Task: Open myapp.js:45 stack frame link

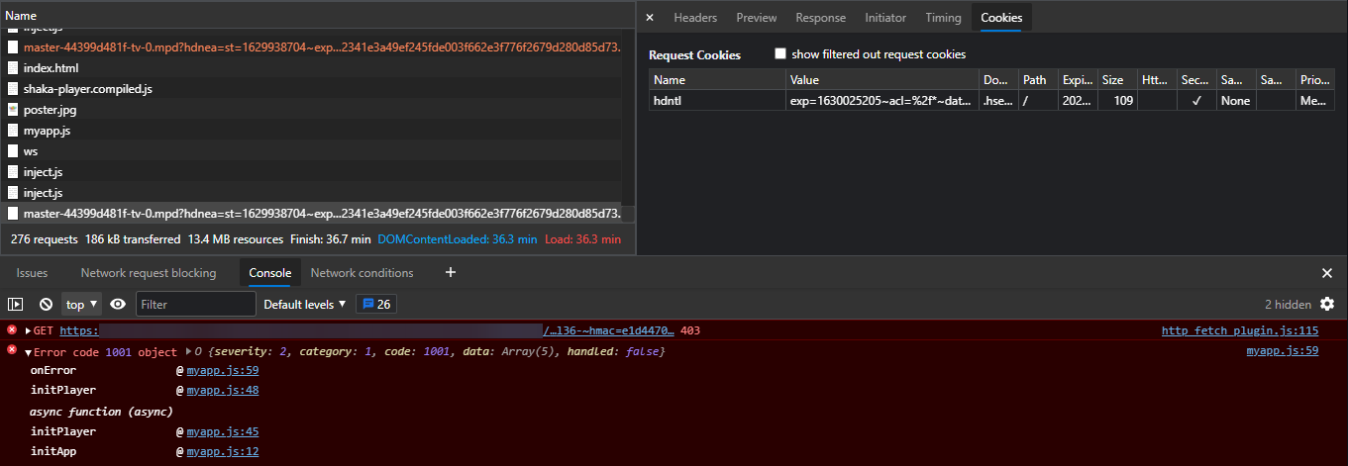Action: [223, 432]
